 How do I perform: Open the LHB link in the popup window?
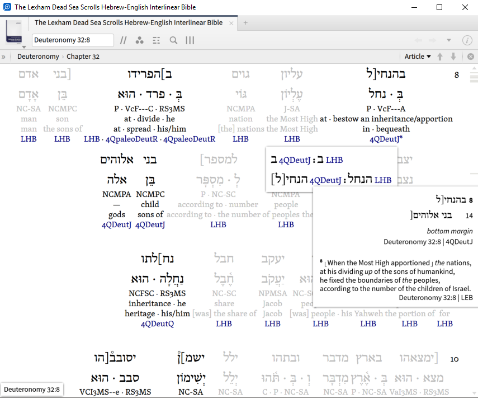click(334, 160)
